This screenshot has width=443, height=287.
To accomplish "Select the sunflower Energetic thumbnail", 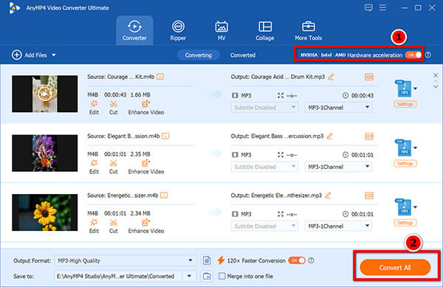I will coord(44,212).
